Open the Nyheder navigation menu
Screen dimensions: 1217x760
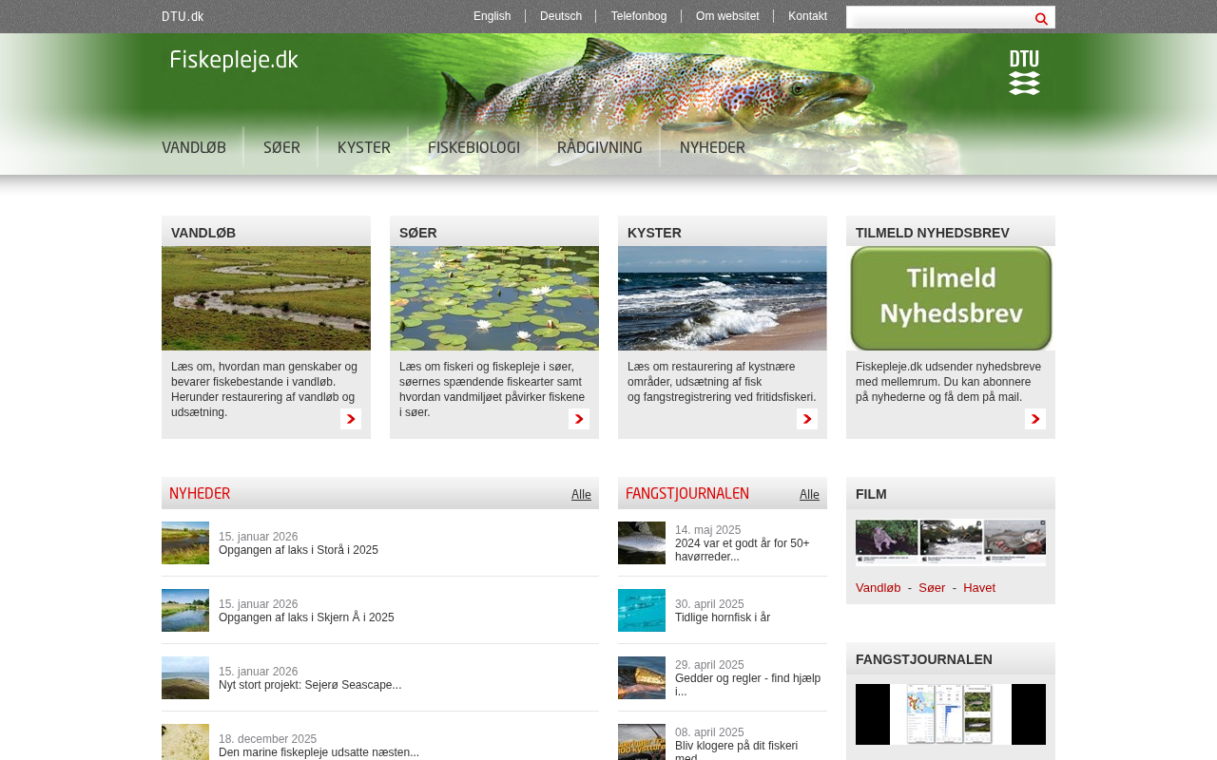(712, 148)
